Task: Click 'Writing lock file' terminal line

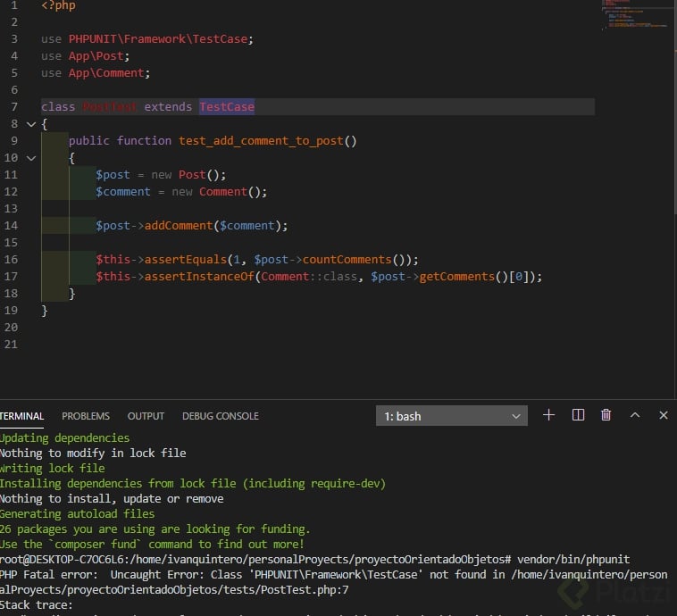Action: tap(52, 469)
